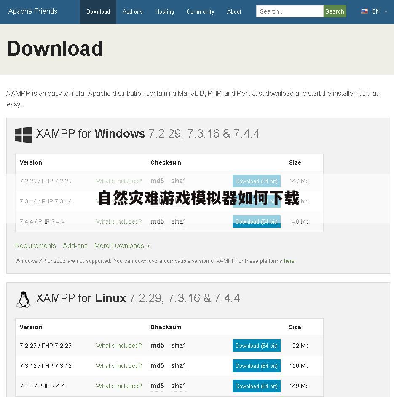Expand the EN language dropdown arrow

[386, 11]
